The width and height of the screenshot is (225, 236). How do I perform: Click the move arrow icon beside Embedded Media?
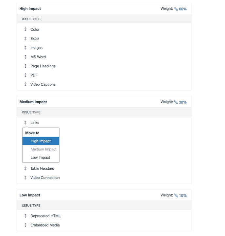tap(26, 225)
